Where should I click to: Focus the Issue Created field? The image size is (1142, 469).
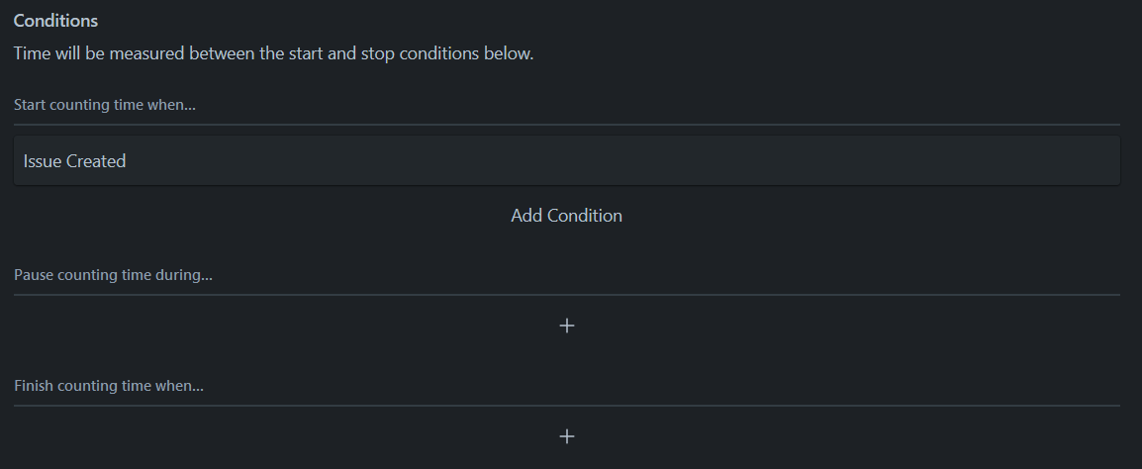(566, 161)
